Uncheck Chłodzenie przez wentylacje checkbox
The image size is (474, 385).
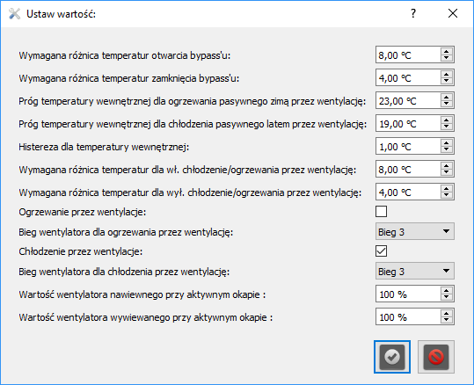point(381,251)
